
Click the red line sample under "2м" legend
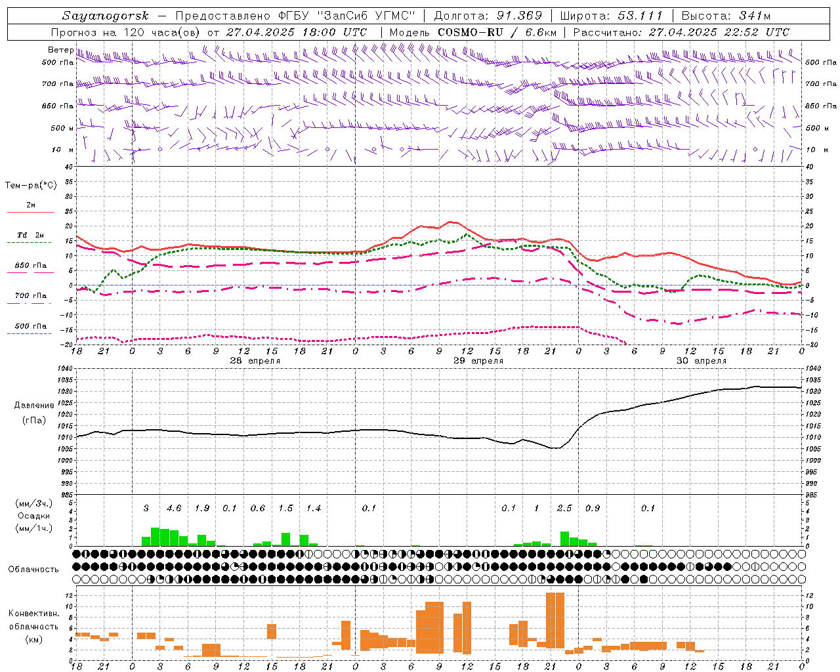30,212
